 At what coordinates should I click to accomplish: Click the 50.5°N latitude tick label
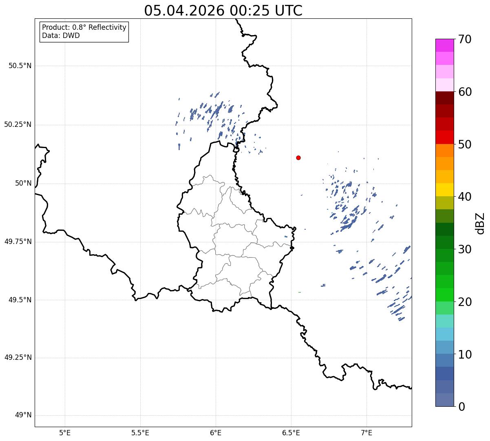coord(20,66)
